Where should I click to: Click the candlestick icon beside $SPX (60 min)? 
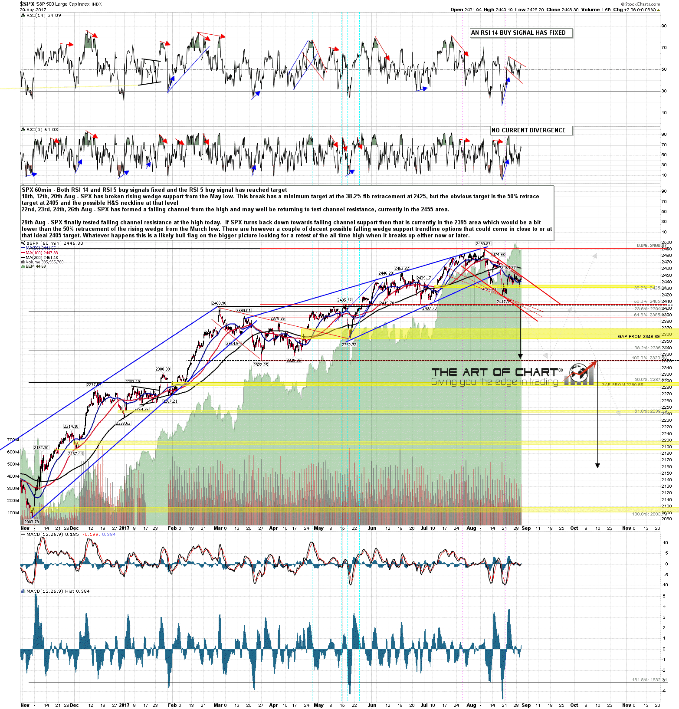point(23,243)
